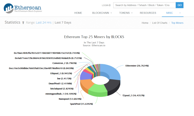The height and width of the screenshot is (116, 194).
Task: Select the purple miningpoolhub_1 pie slice
Action: pos(86,76)
